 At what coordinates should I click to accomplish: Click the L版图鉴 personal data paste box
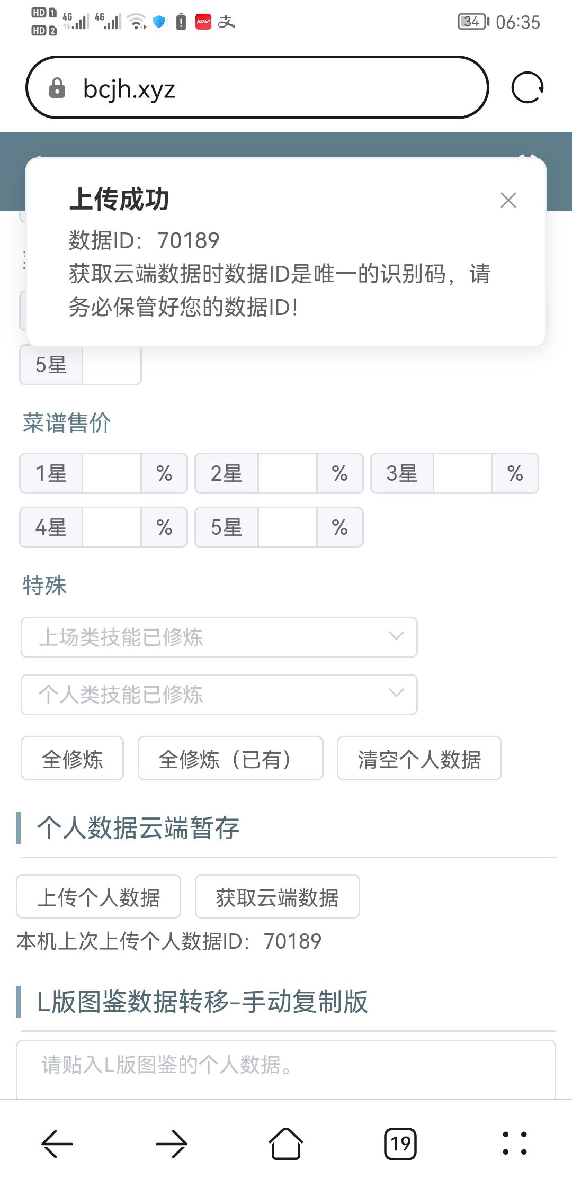[286, 1068]
